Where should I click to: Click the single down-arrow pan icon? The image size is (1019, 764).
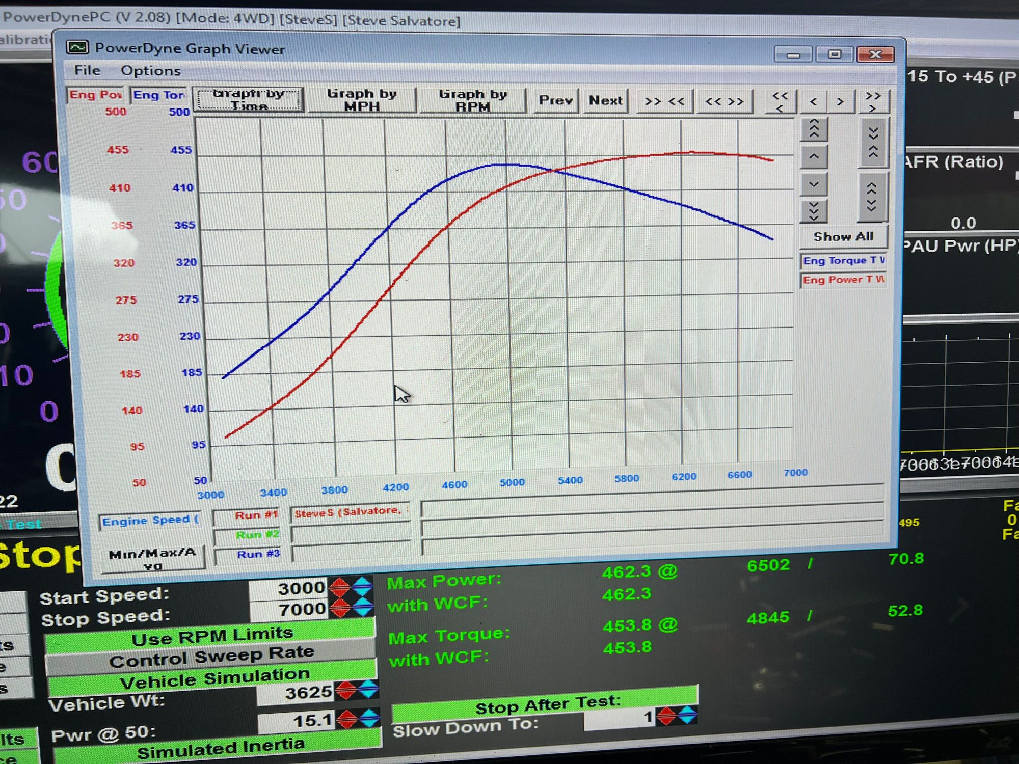pyautogui.click(x=814, y=184)
